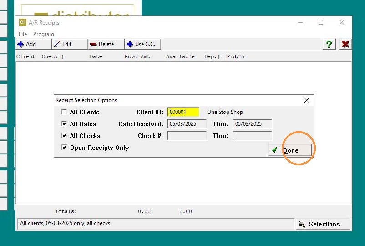
Task: Click the Client column header
Action: click(26, 56)
